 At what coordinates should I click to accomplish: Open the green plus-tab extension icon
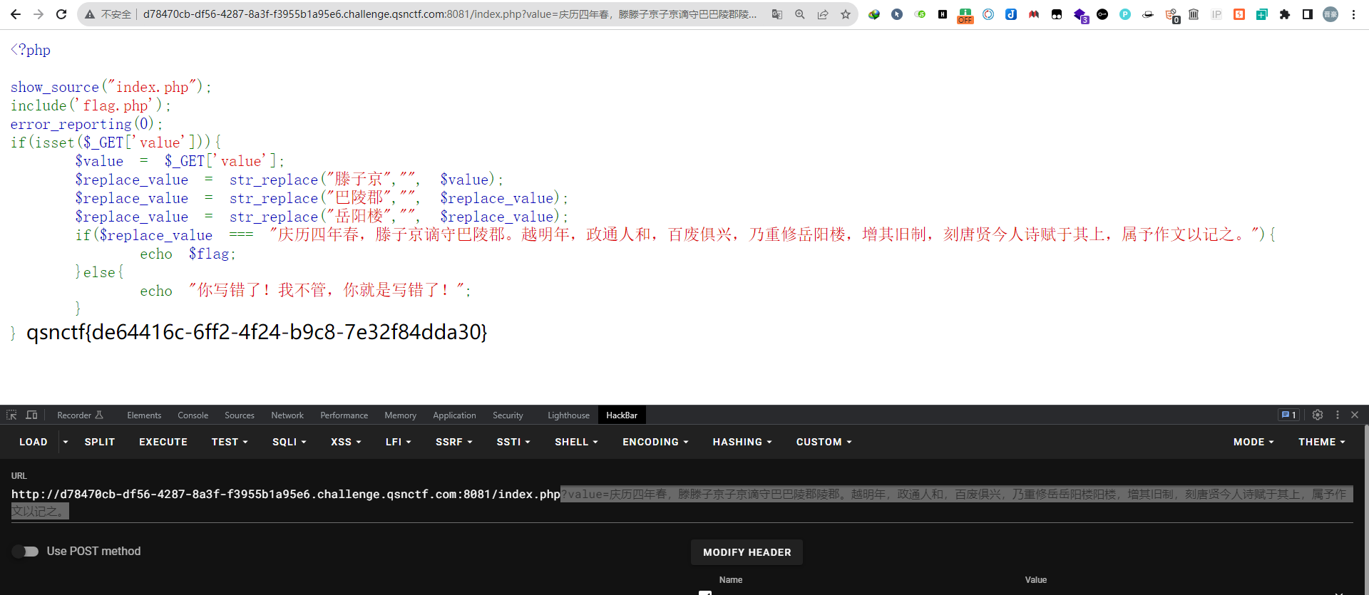1262,14
